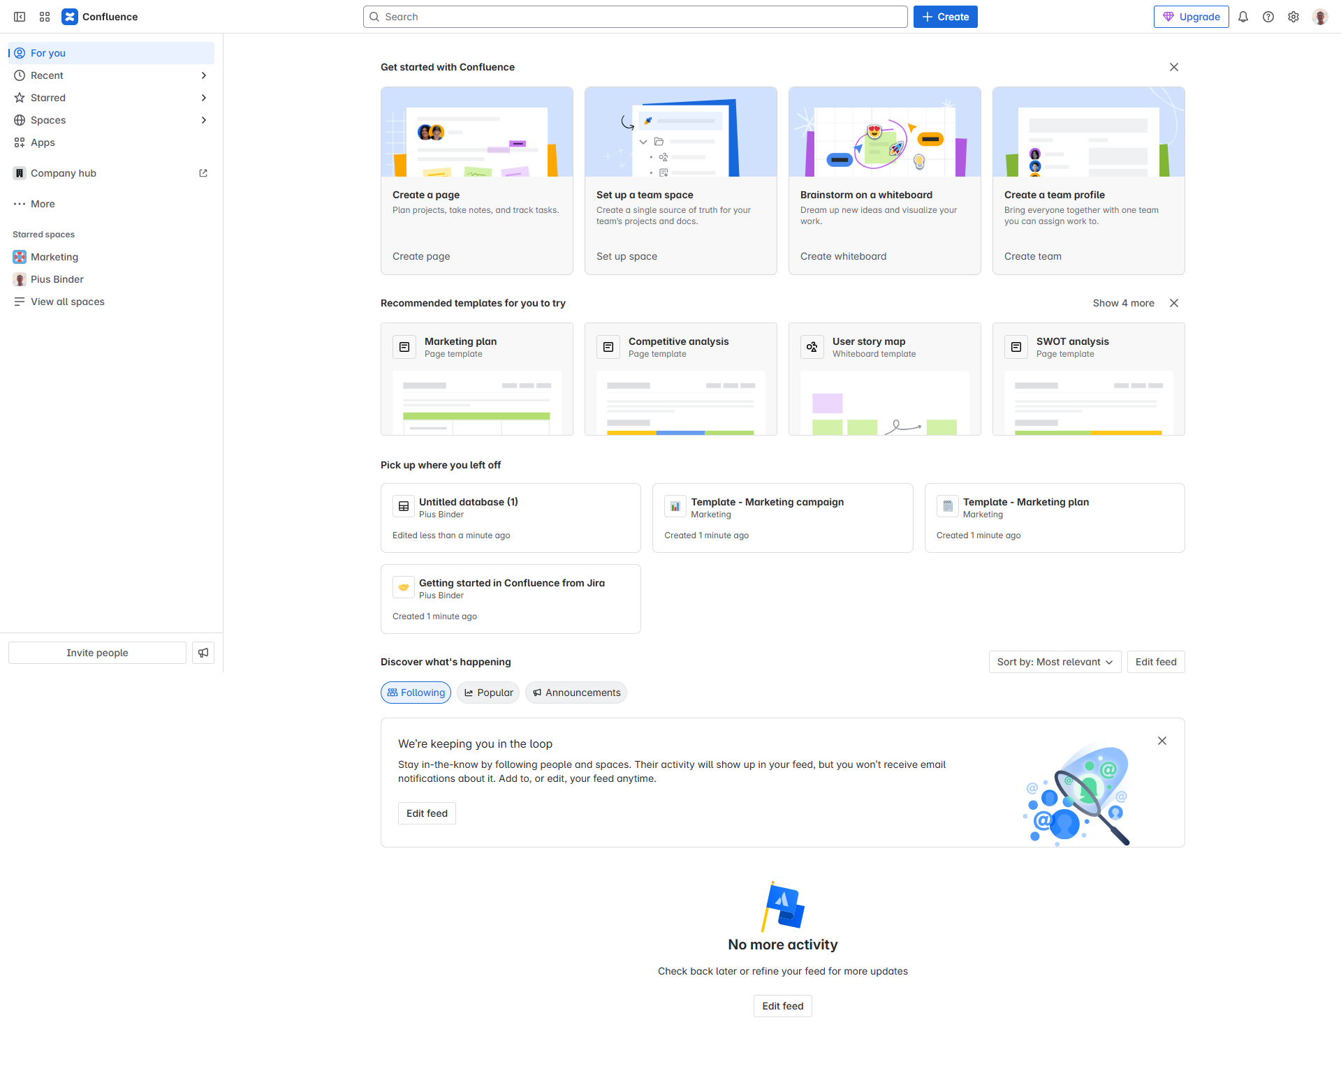Click the Template - Marketing plan page icon
Screen dimensions: 1341x1073
pyautogui.click(x=948, y=507)
